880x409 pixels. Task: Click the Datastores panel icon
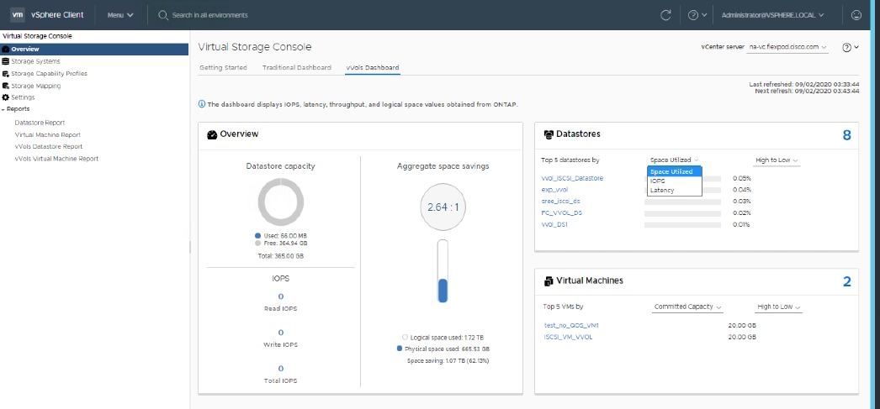pos(549,134)
